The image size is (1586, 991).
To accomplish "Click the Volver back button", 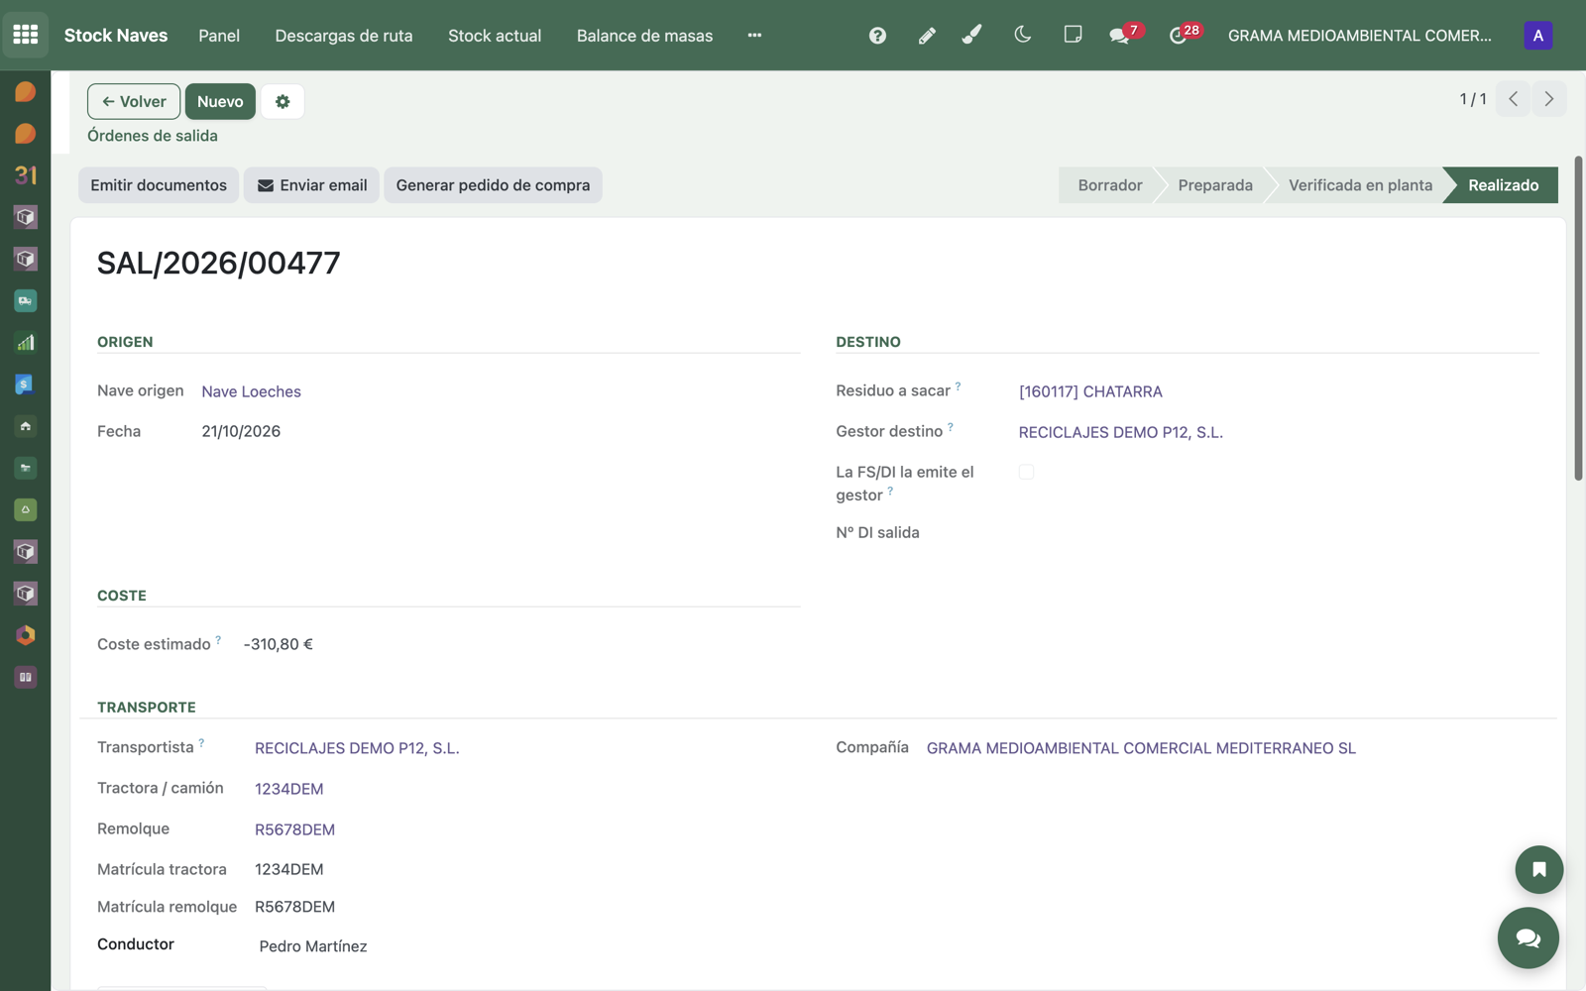I will pos(134,101).
